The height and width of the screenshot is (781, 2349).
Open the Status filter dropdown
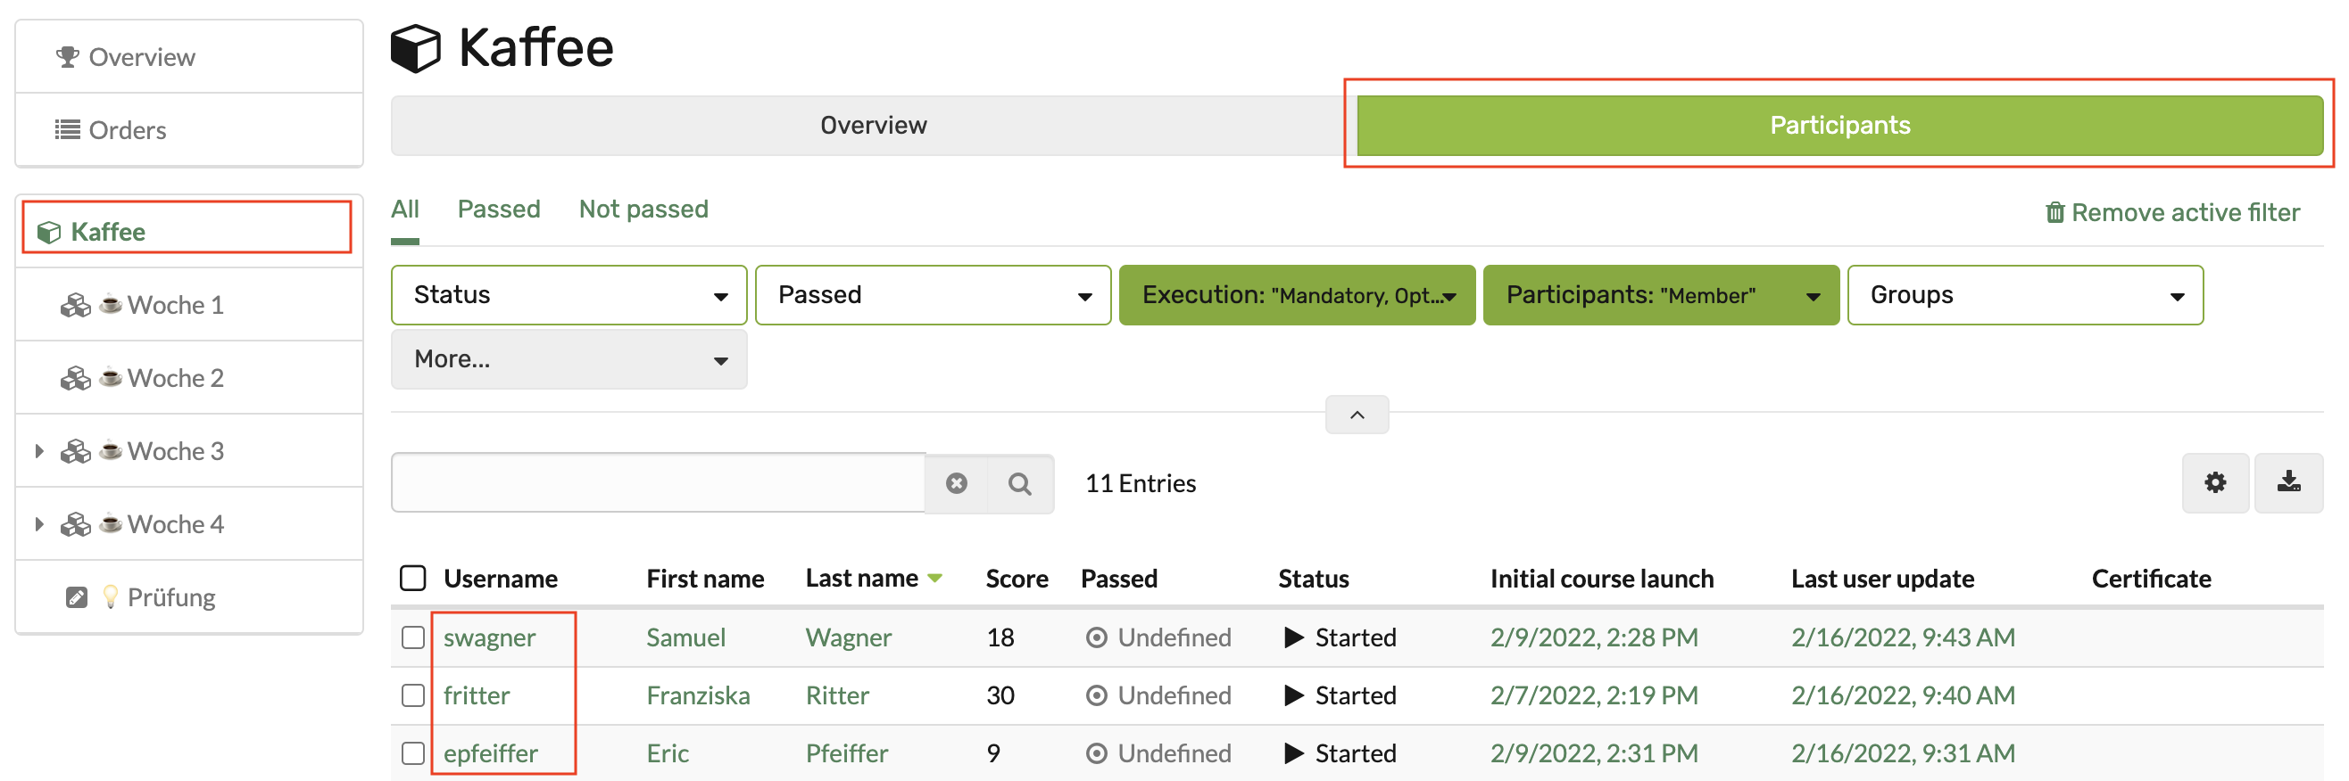click(x=569, y=295)
